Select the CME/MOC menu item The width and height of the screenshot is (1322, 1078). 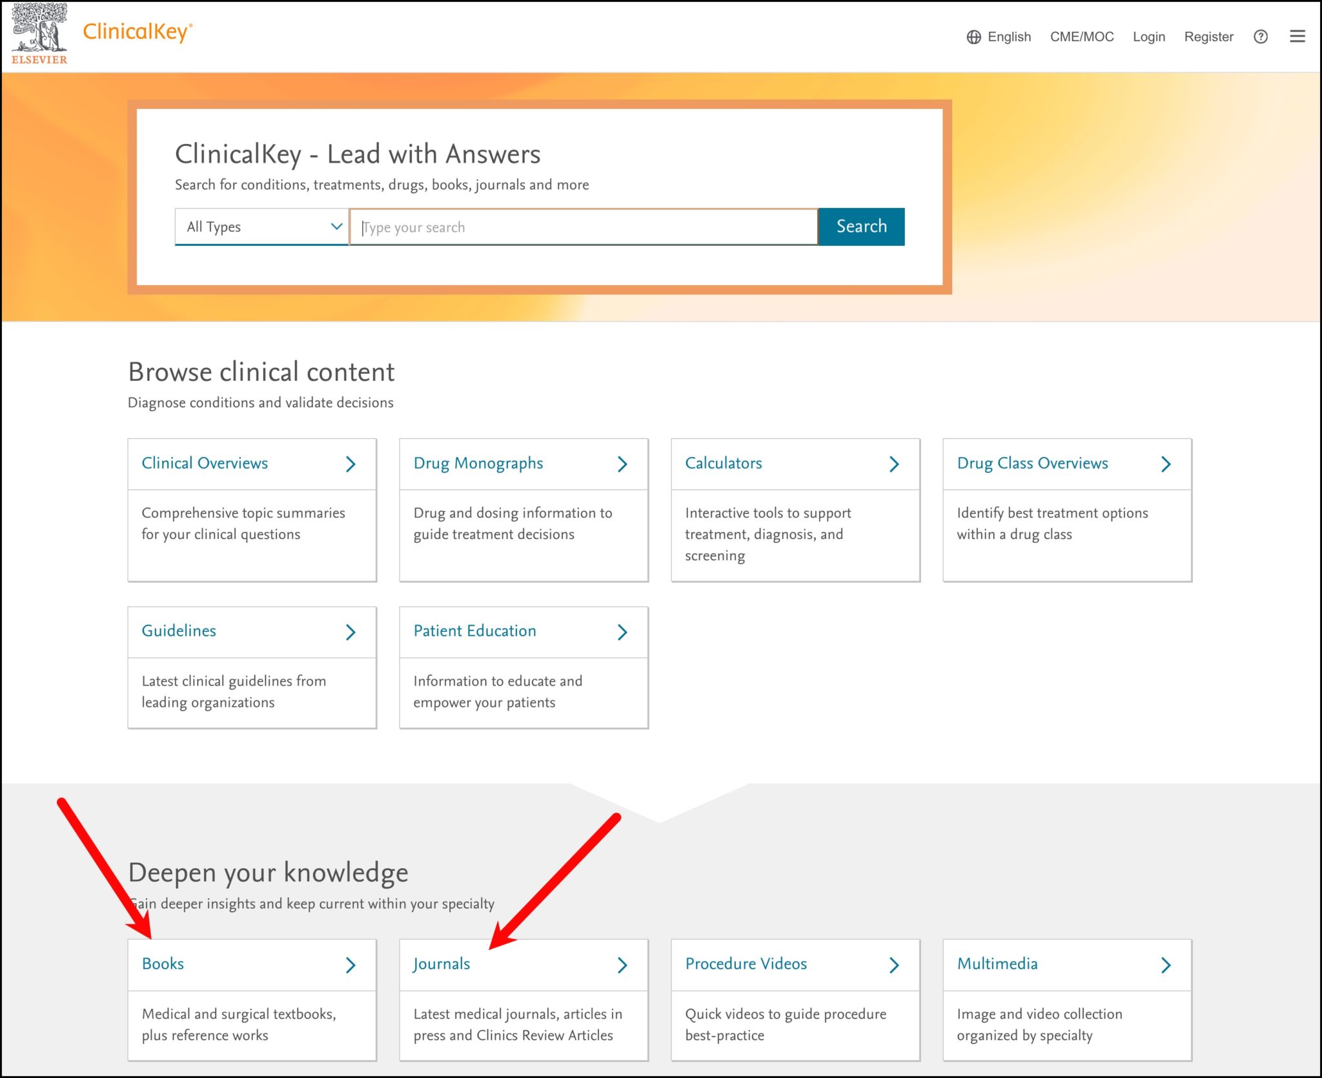[x=1082, y=37]
